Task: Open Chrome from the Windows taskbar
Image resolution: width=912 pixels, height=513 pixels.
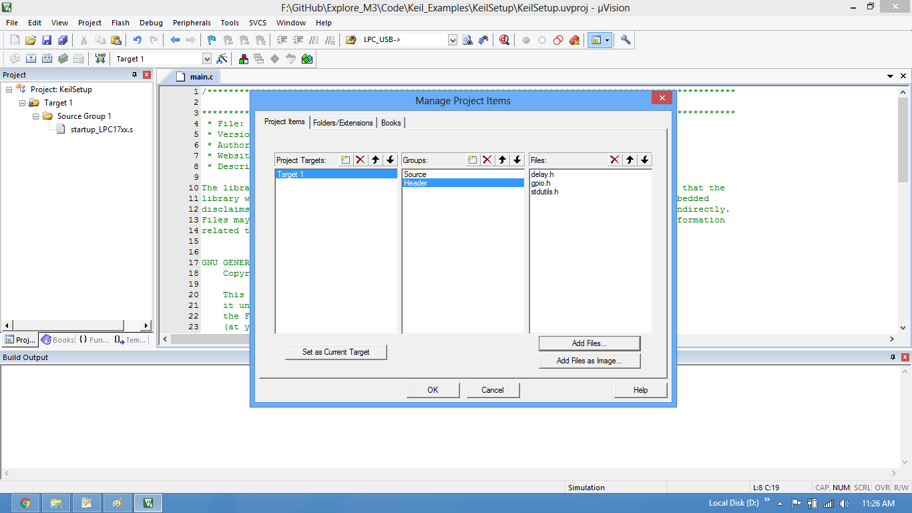Action: click(25, 503)
